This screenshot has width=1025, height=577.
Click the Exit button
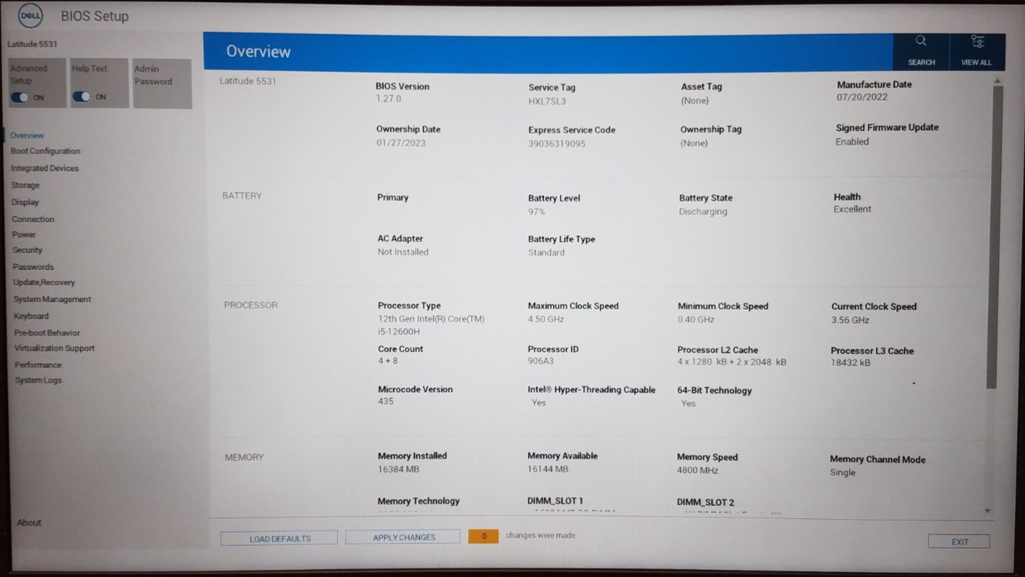click(959, 542)
